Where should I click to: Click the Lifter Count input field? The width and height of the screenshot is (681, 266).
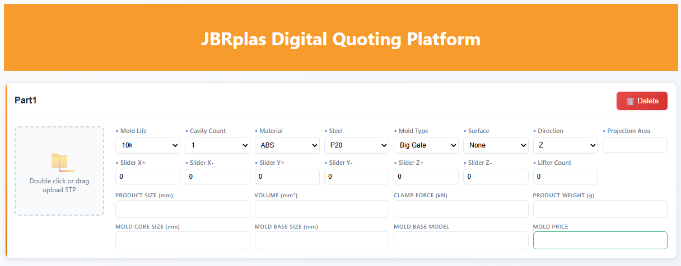coord(565,177)
